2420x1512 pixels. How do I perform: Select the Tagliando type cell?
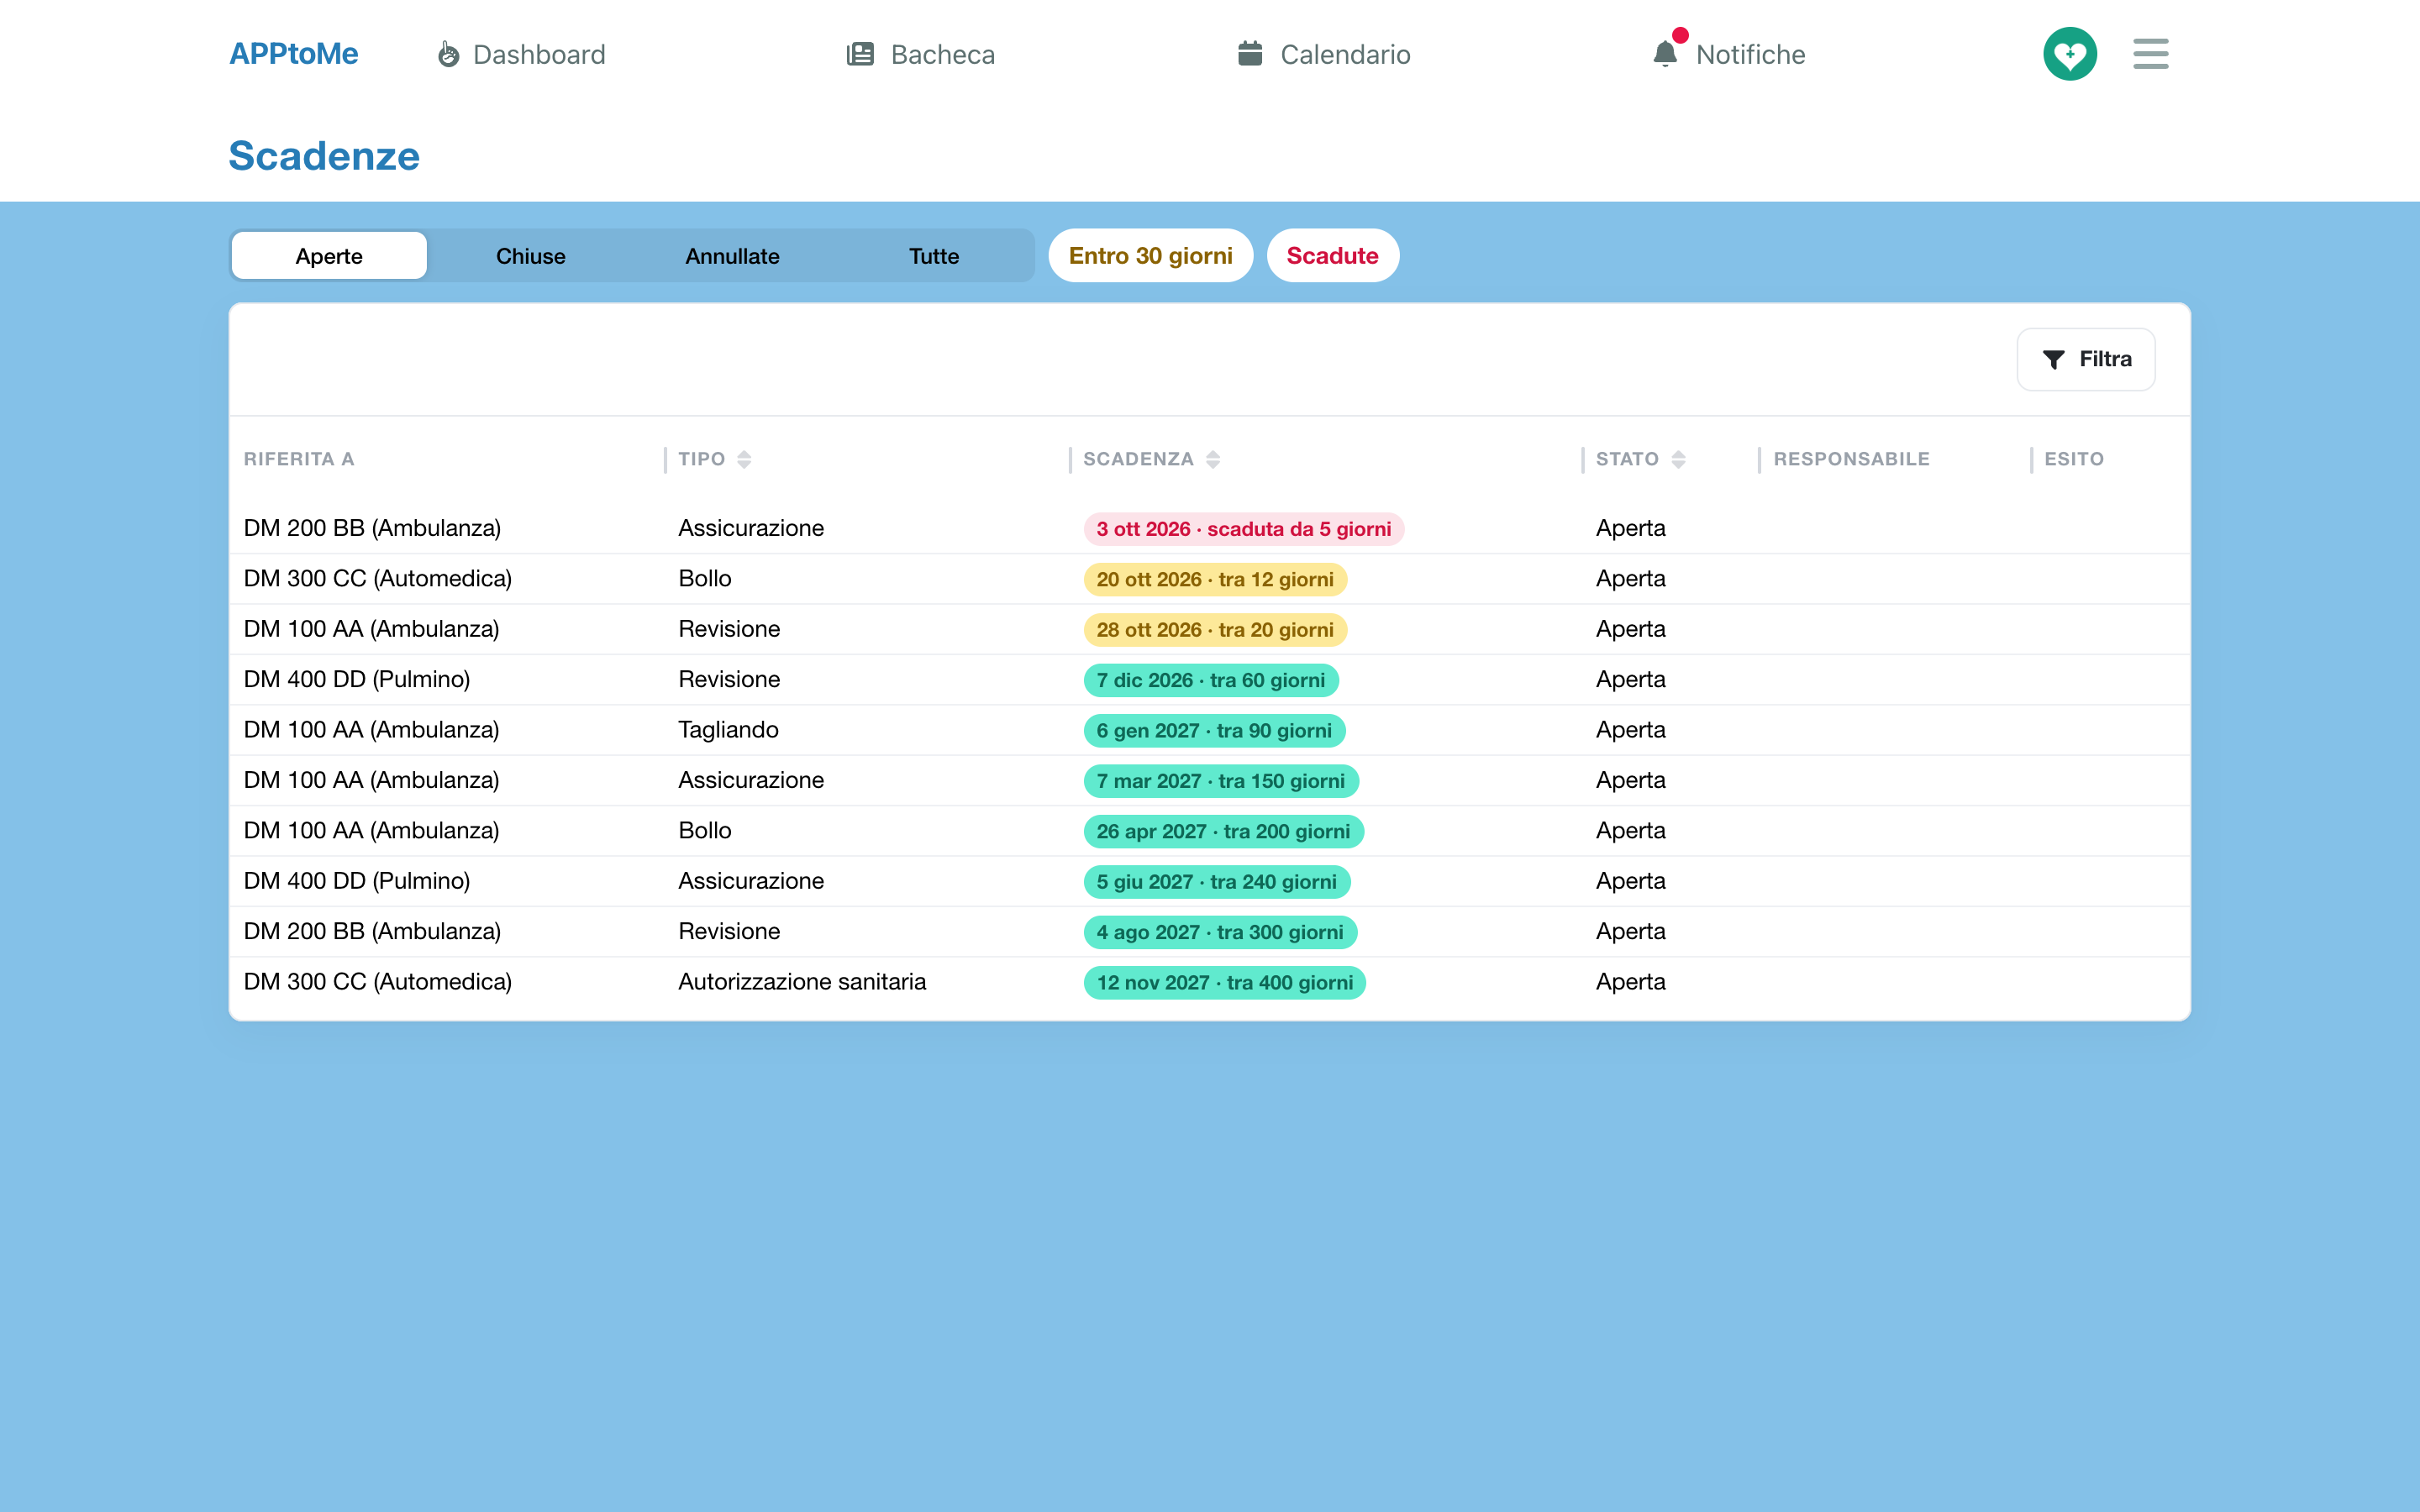pyautogui.click(x=728, y=730)
